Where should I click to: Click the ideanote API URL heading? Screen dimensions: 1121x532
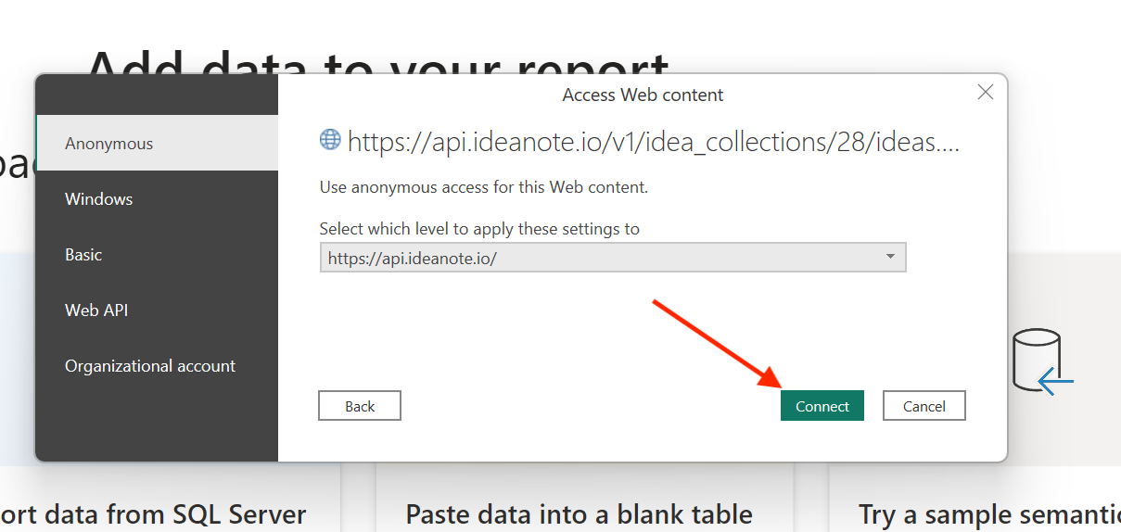click(x=653, y=142)
